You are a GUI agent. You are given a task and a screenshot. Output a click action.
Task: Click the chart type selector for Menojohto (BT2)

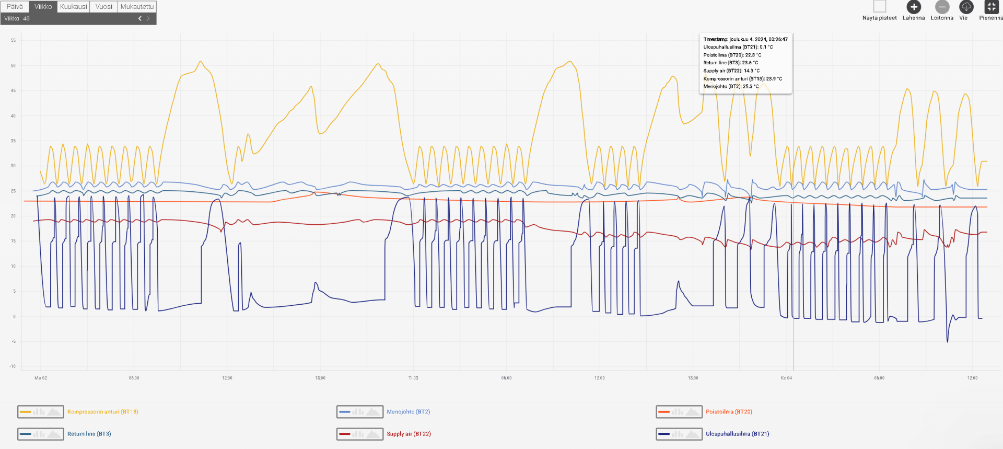click(x=360, y=412)
